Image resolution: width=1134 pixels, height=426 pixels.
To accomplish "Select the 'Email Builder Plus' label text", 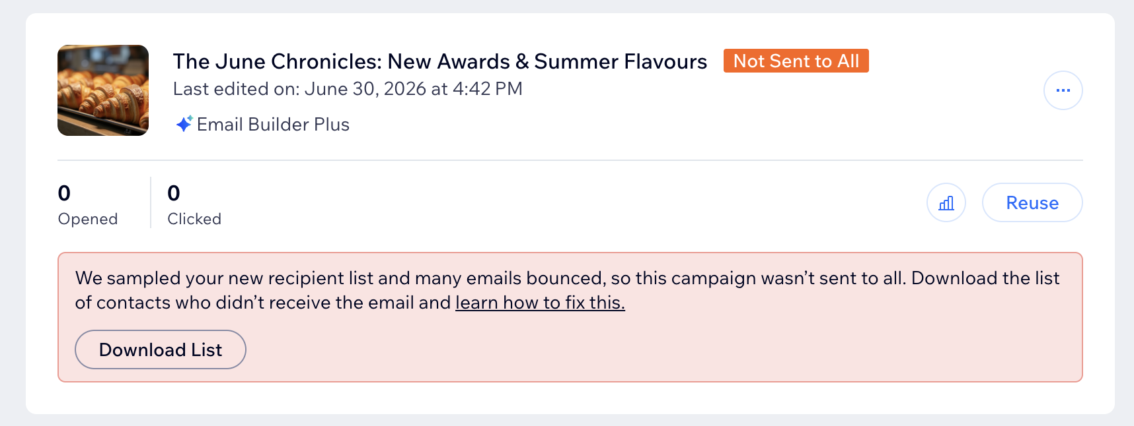I will [273, 125].
